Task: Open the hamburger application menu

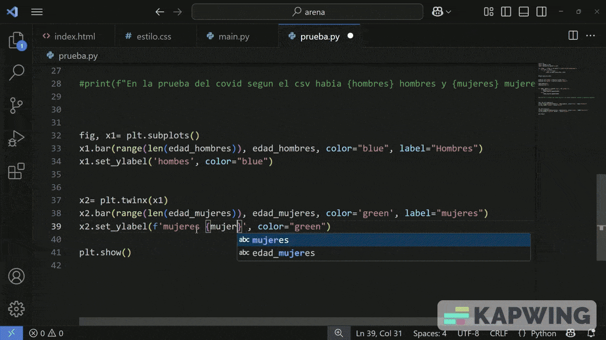Action: click(x=37, y=12)
